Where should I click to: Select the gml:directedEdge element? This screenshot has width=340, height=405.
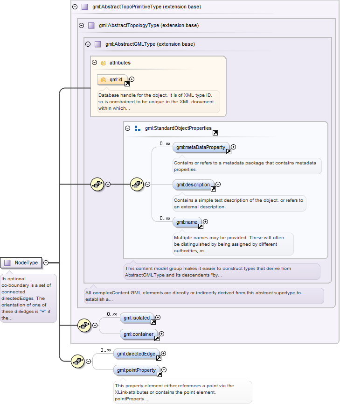tap(137, 354)
